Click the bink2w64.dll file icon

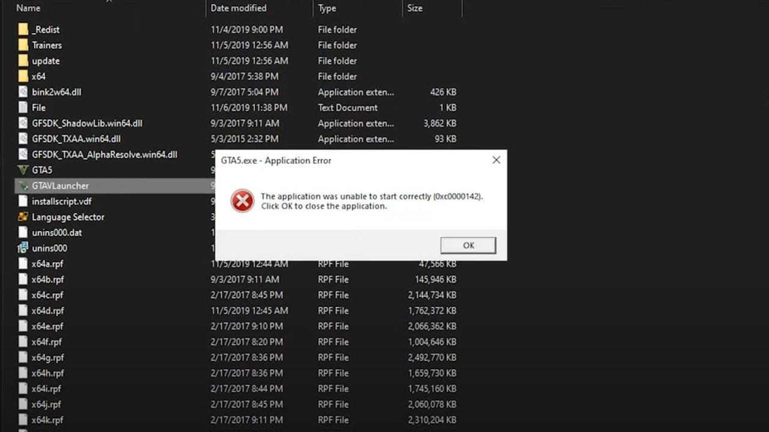click(x=23, y=92)
